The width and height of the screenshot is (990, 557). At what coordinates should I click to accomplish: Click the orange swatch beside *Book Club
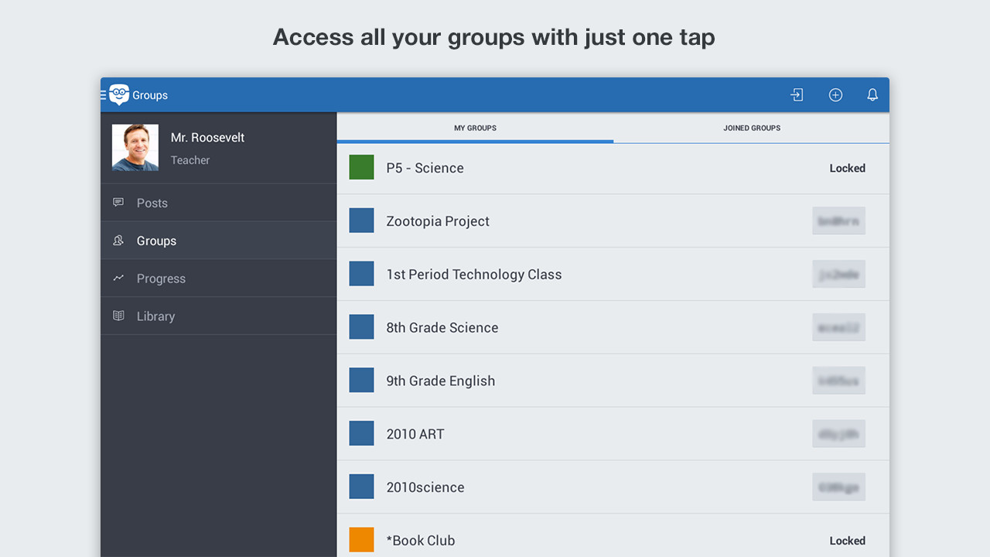[361, 539]
